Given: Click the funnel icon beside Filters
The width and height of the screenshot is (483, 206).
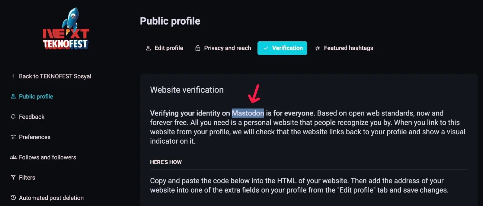Looking at the screenshot, I should pos(13,177).
